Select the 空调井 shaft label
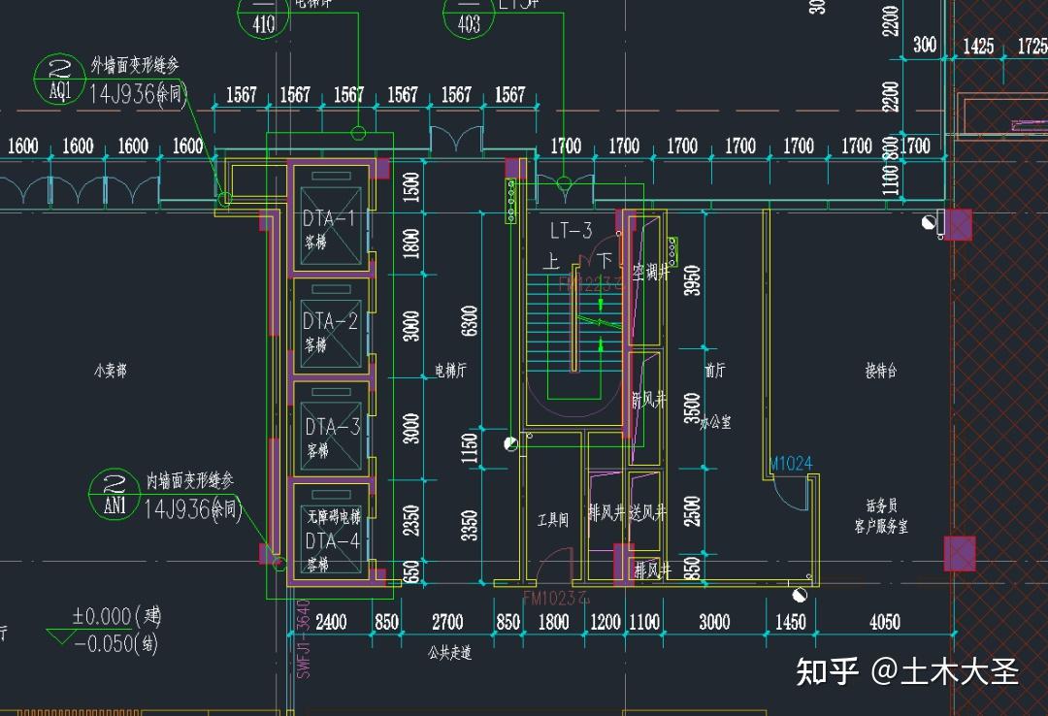 tap(651, 272)
